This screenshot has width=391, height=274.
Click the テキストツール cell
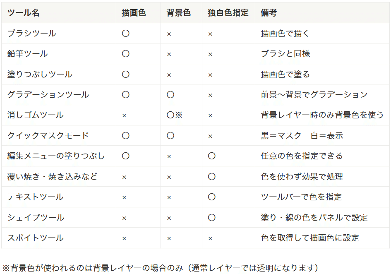36,197
